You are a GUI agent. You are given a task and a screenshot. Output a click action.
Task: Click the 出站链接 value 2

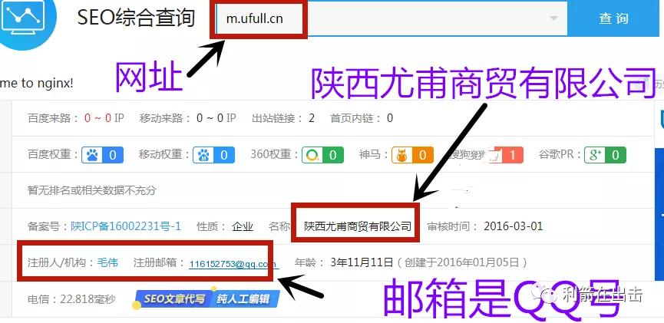point(311,118)
